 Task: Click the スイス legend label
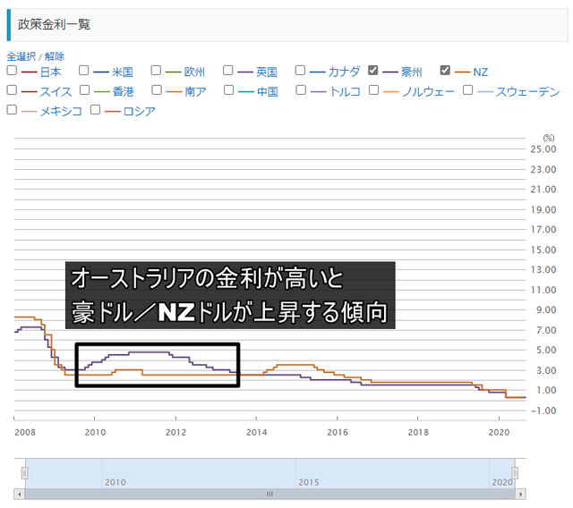point(56,91)
